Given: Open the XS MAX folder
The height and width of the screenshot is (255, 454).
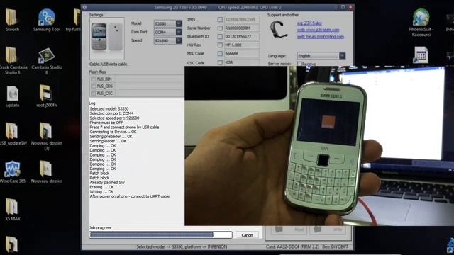Looking at the screenshot, I should point(12,210).
